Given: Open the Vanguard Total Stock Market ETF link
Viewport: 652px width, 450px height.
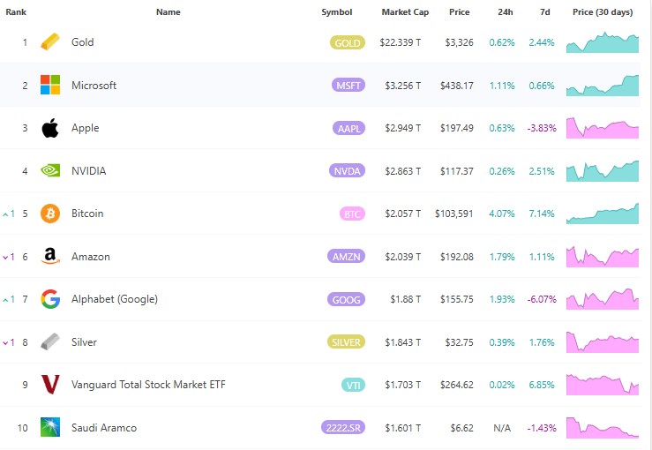Looking at the screenshot, I should click(148, 385).
